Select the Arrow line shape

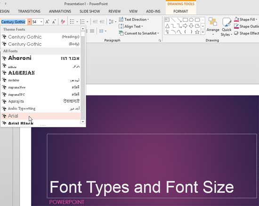(x=179, y=20)
